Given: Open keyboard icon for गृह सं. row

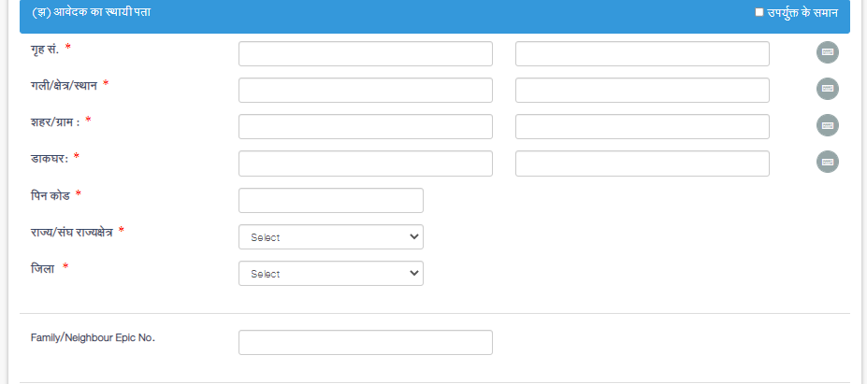Looking at the screenshot, I should 827,52.
